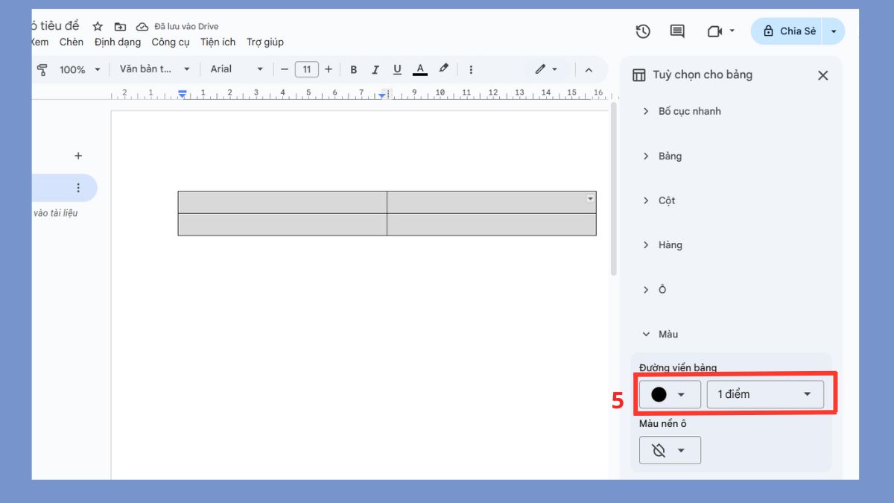The width and height of the screenshot is (894, 503).
Task: Open the black table border color swatch
Action: point(669,394)
